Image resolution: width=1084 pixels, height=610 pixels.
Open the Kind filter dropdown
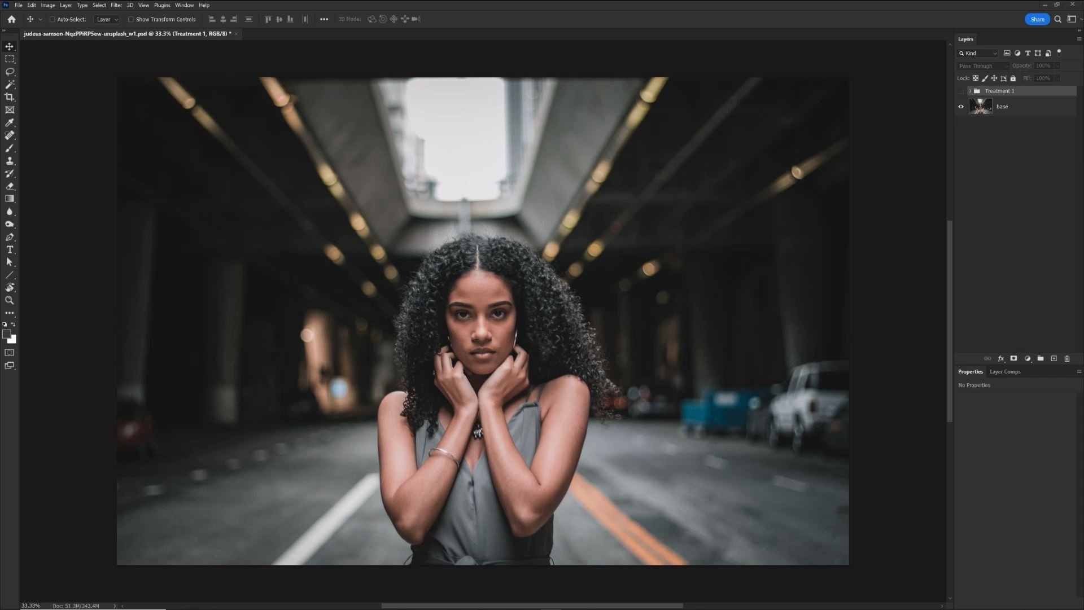click(x=978, y=53)
